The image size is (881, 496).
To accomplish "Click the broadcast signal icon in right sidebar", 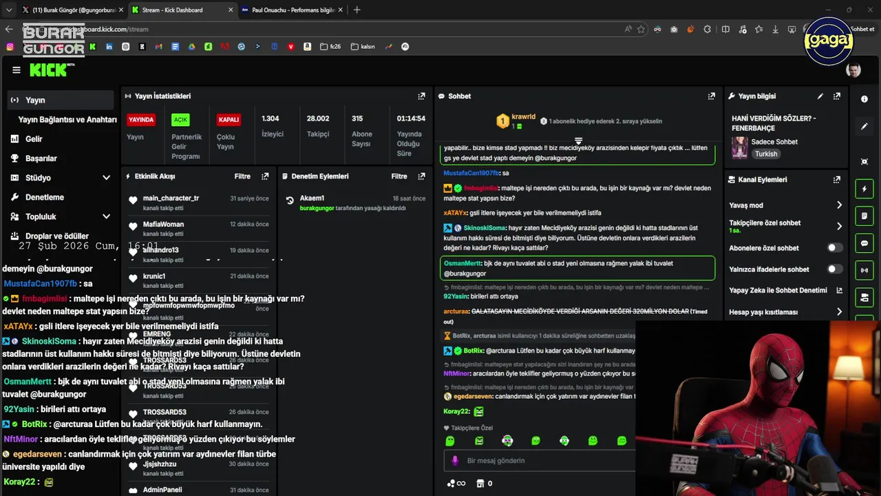I will tap(864, 270).
